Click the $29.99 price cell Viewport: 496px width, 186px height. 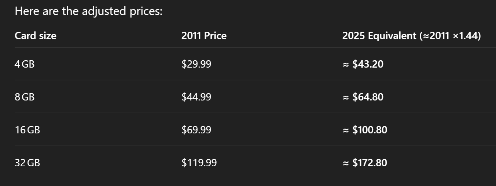pos(196,64)
